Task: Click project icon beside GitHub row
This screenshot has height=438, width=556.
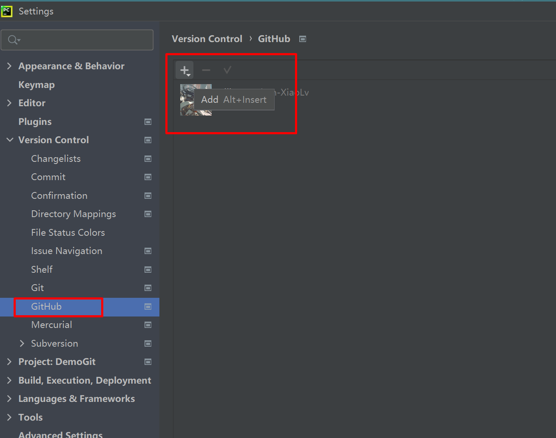Action: [x=148, y=307]
